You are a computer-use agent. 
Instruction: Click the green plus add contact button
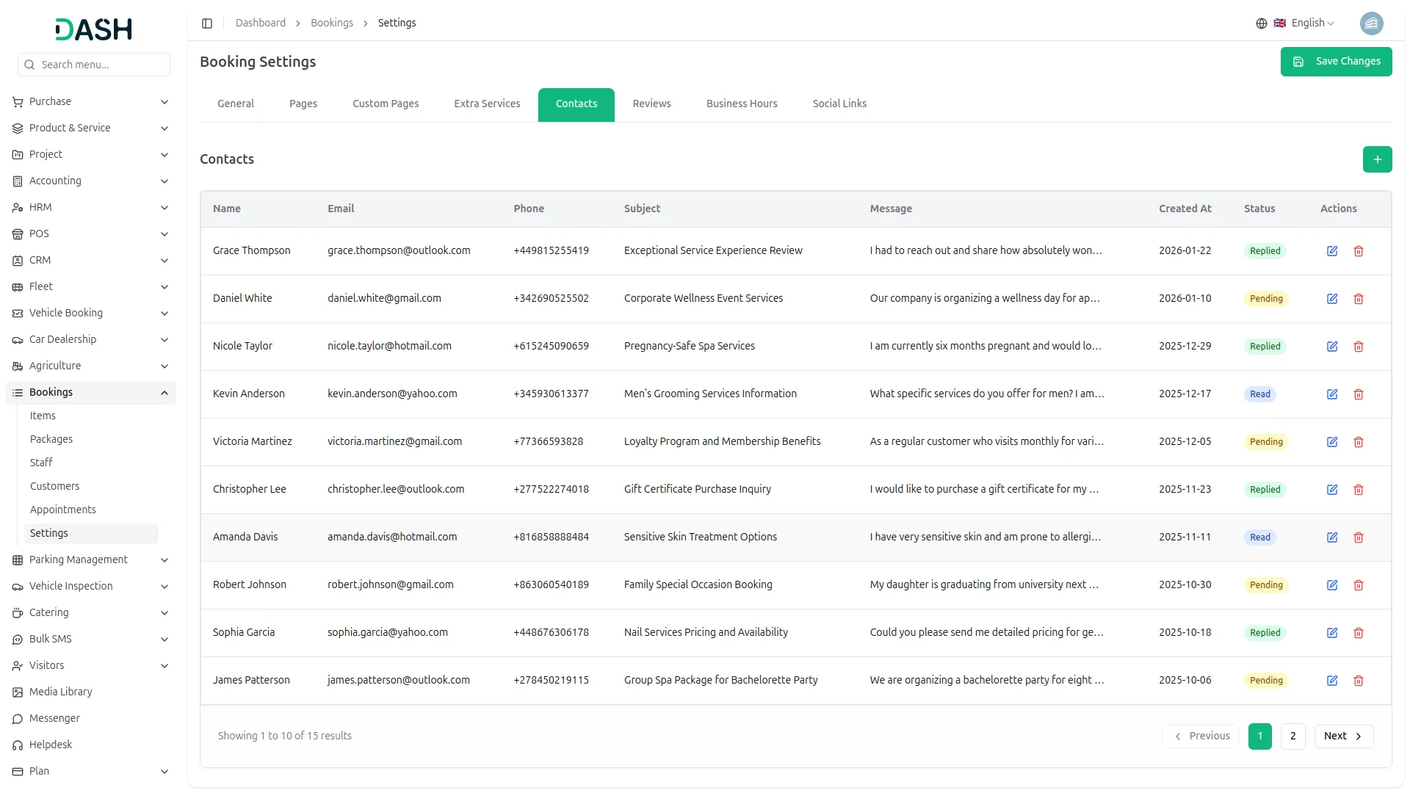(x=1377, y=159)
